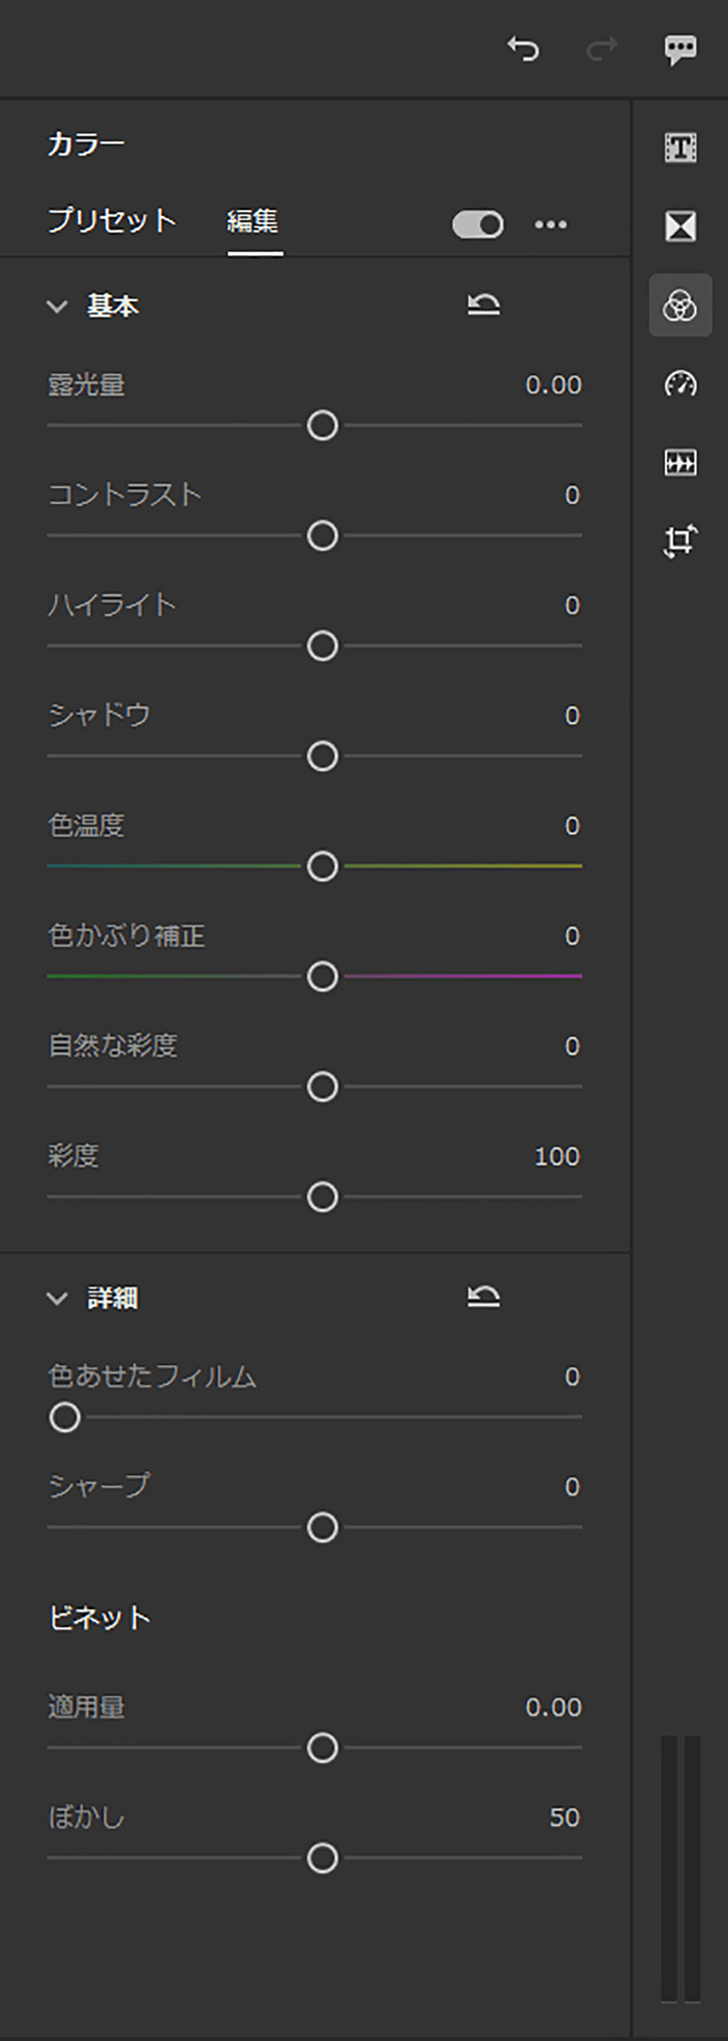Open the titles (T) panel icon
728x2041 pixels.
[x=680, y=147]
